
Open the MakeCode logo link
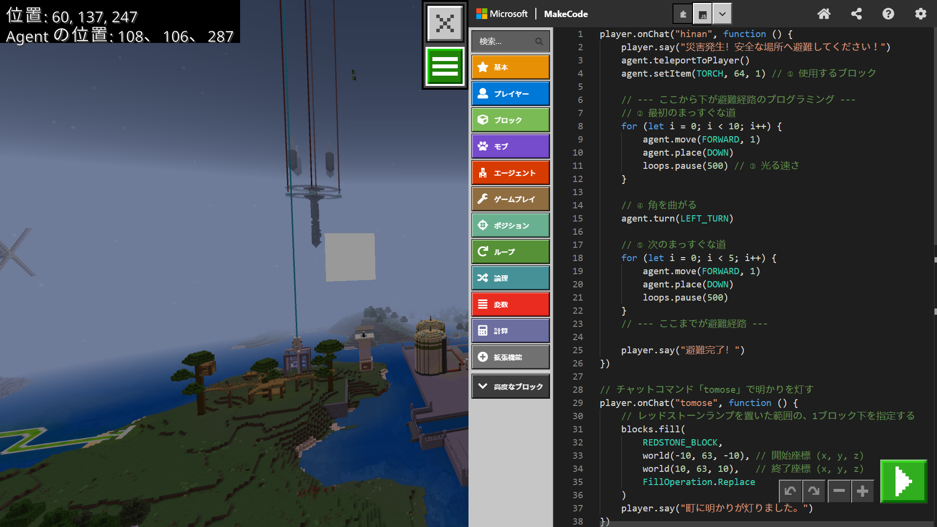tap(566, 14)
